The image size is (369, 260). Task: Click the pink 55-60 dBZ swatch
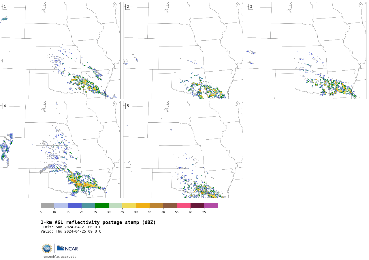184,206
